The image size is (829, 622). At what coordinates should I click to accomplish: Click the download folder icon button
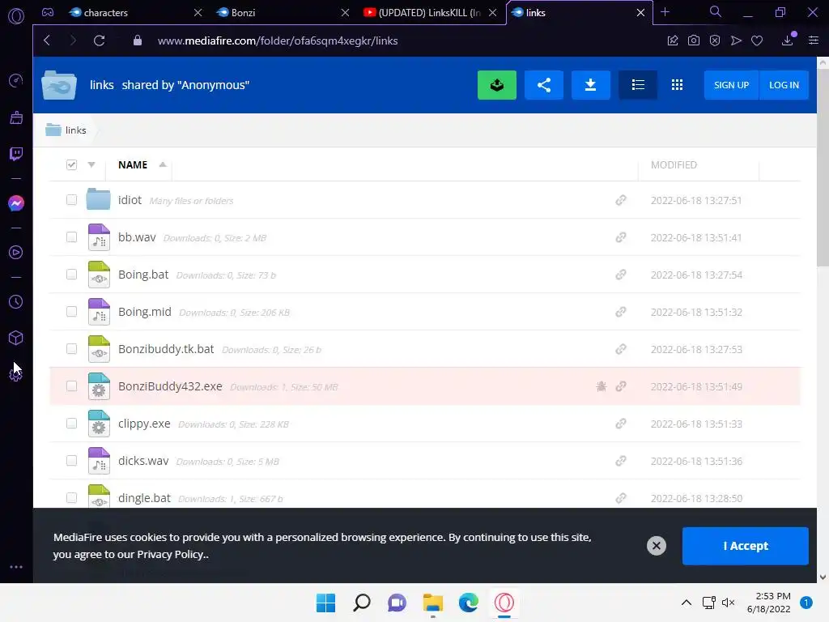(590, 84)
